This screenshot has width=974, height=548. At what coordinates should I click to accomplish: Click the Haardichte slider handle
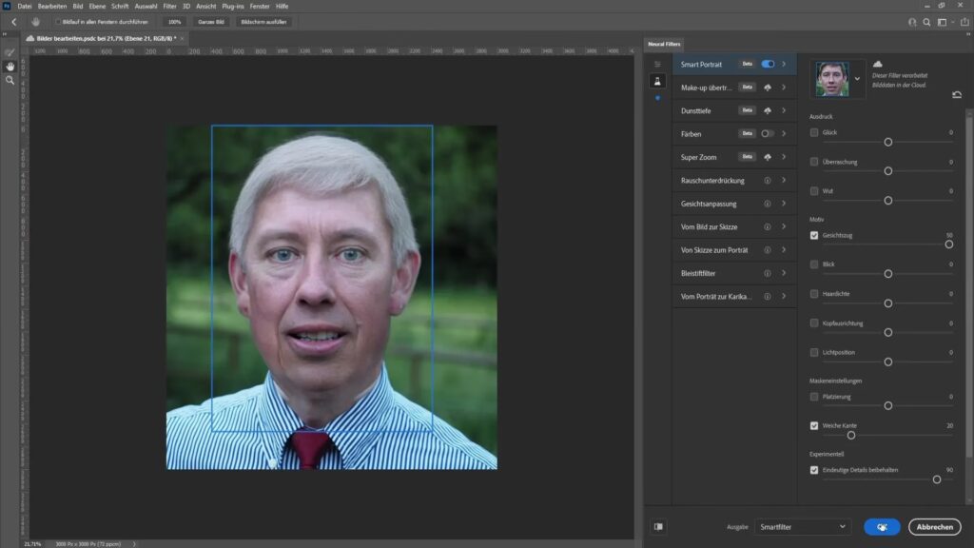888,303
